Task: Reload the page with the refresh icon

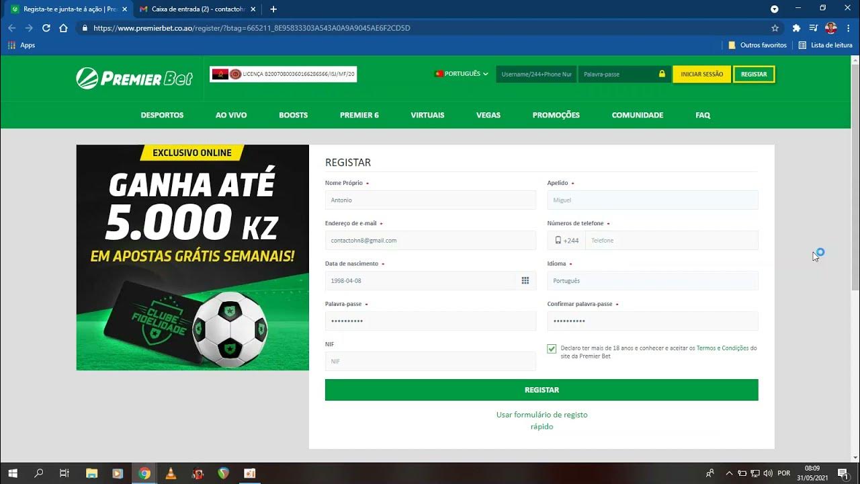Action: click(46, 28)
